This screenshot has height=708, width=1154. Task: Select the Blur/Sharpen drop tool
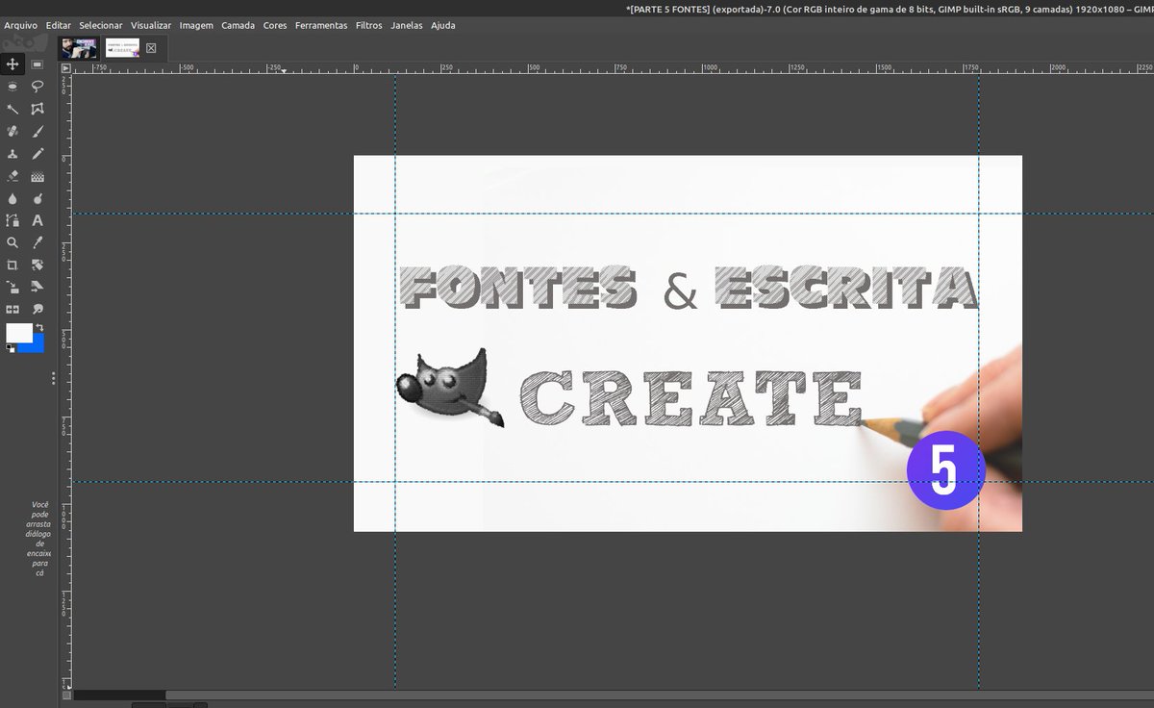coord(13,198)
